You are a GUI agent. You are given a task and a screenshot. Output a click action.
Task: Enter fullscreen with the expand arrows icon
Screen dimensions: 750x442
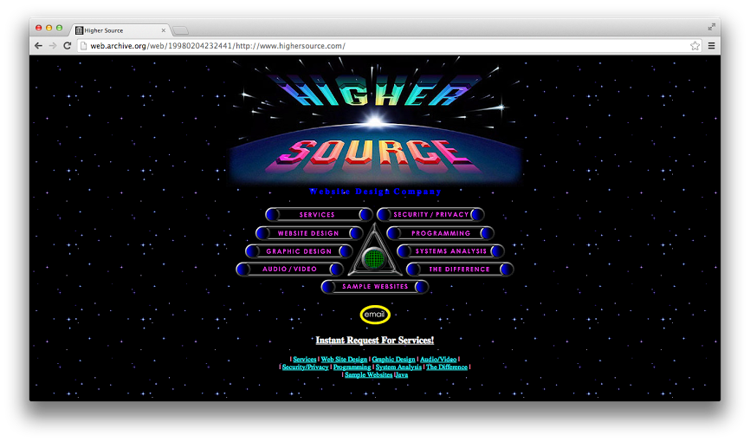point(712,26)
